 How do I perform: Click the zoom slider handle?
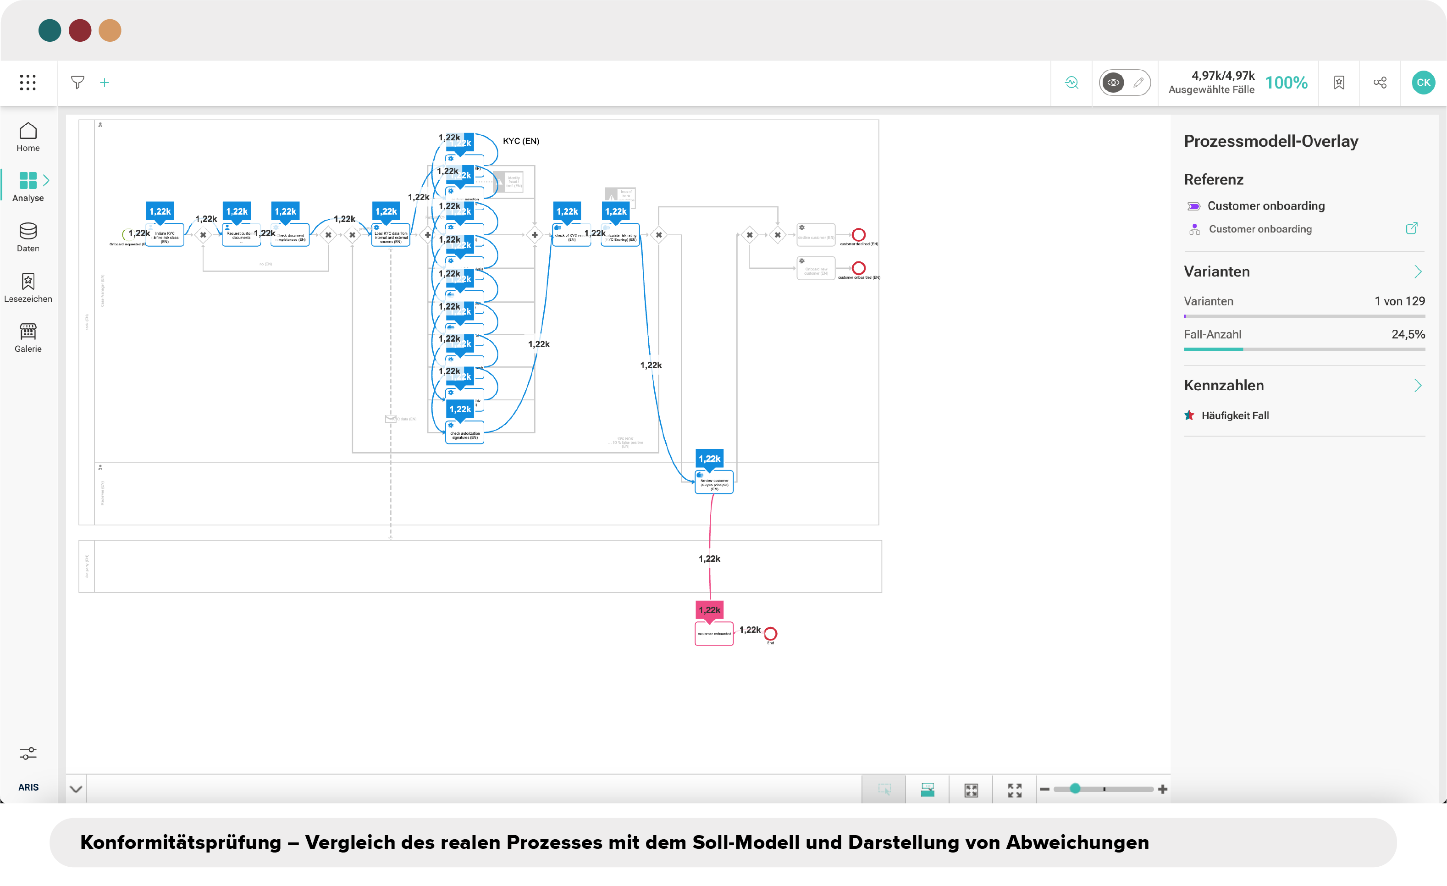pyautogui.click(x=1075, y=788)
